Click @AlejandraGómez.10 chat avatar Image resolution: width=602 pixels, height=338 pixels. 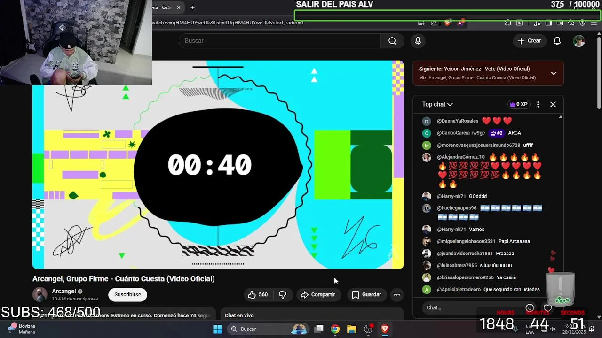(427, 157)
